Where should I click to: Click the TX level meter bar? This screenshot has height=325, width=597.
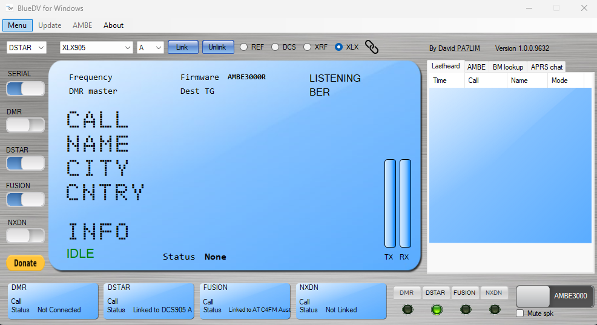pyautogui.click(x=391, y=203)
